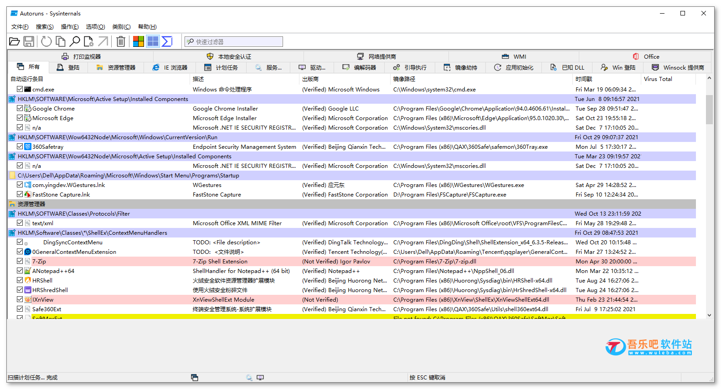This screenshot has width=721, height=389.
Task: Switch to the 计划任务 tab
Action: (x=221, y=67)
